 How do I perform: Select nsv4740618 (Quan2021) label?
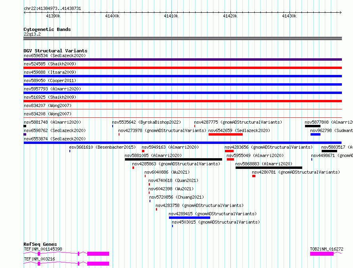[x=173, y=180]
